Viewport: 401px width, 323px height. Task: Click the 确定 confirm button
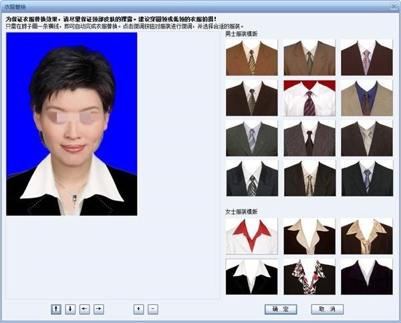pos(281,309)
